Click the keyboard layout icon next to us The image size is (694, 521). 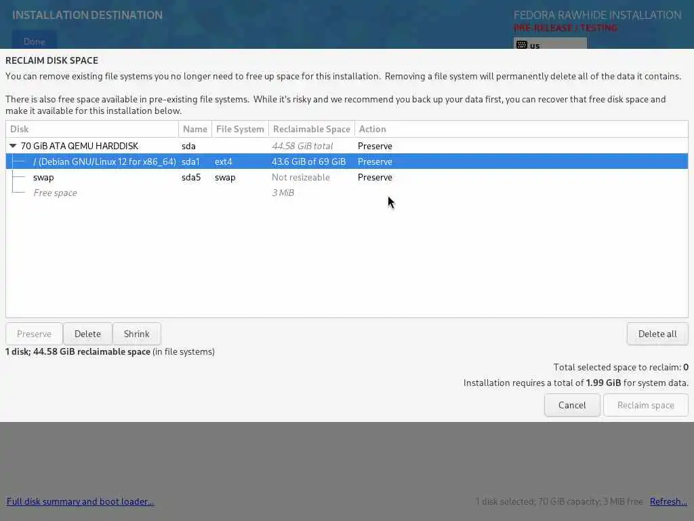[x=522, y=45]
